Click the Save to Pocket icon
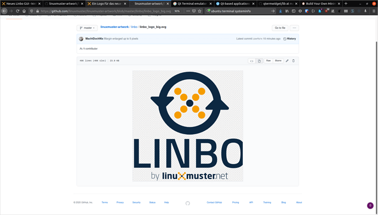378x215 pixels. point(194,11)
